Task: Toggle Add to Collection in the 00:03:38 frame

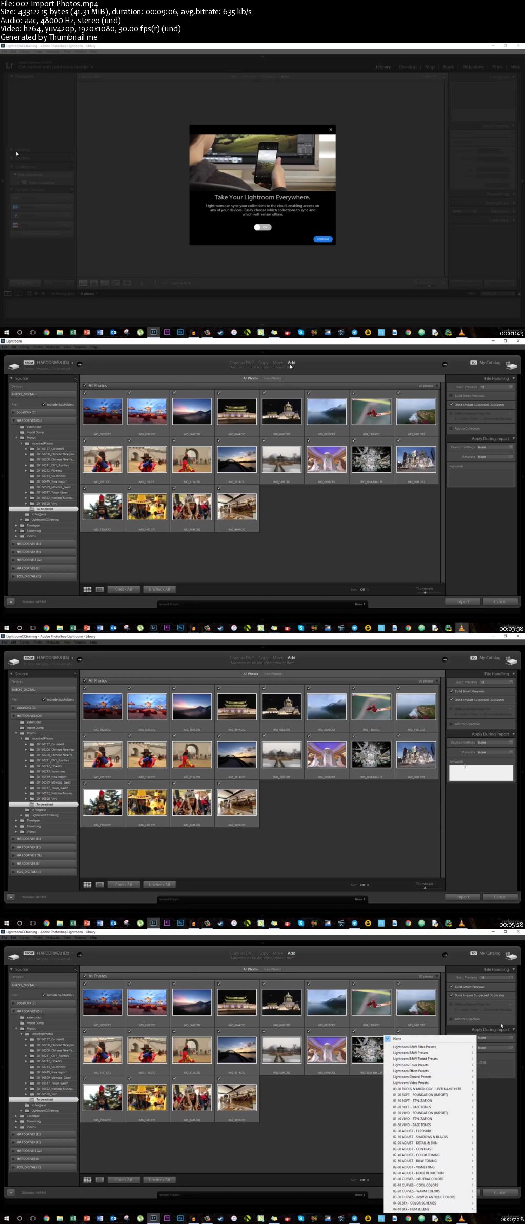Action: point(451,428)
